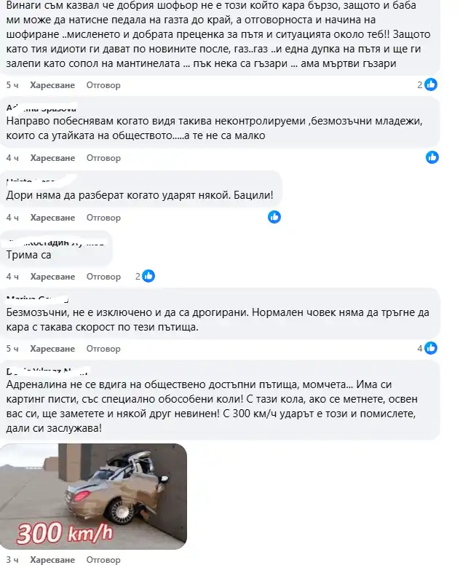The width and height of the screenshot is (460, 565).
Task: Click Отговор under the 'дрогирани' comment
Action: pyautogui.click(x=103, y=349)
